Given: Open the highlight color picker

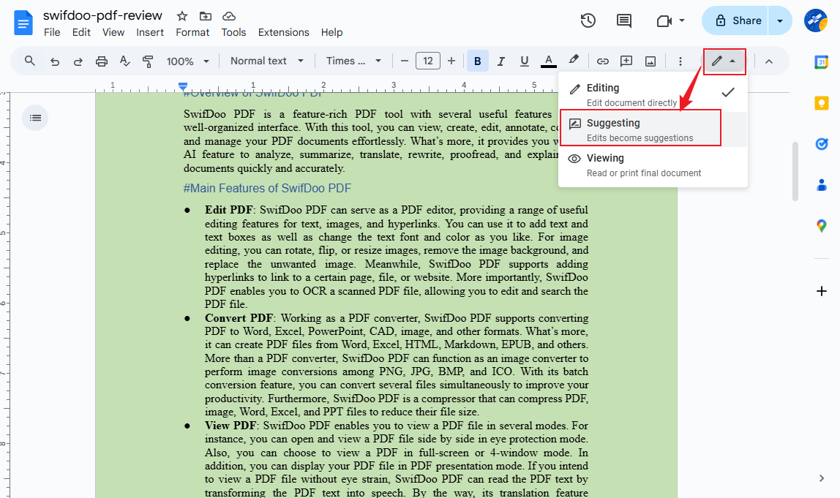Looking at the screenshot, I should coord(573,60).
